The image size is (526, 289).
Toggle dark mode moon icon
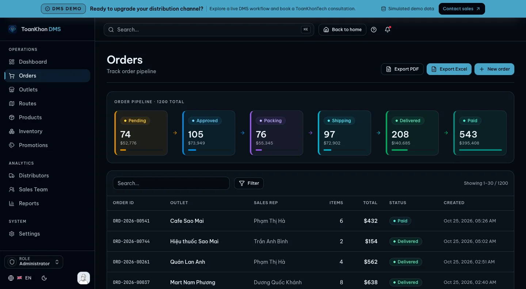tap(45, 278)
